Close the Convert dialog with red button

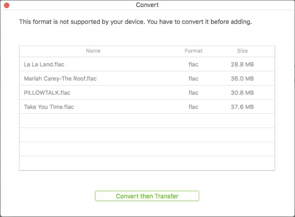click(x=6, y=5)
